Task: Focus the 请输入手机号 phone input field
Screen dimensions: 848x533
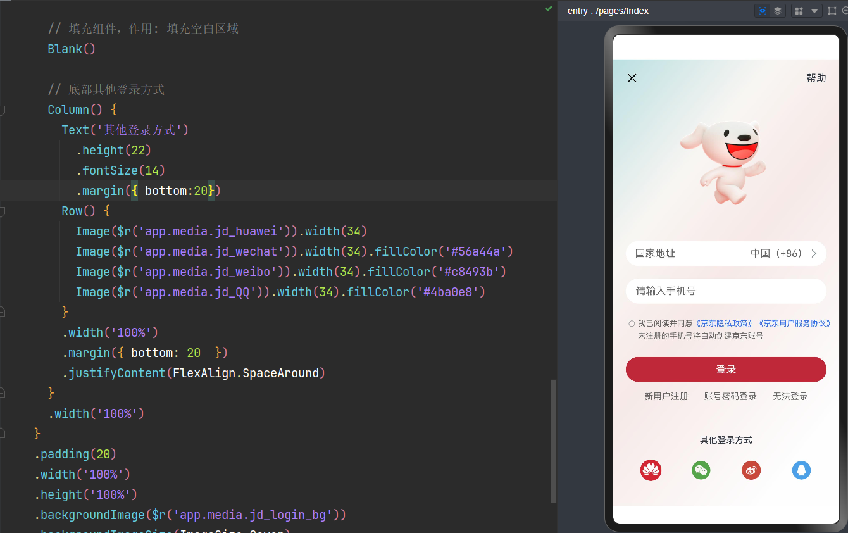Action: coord(726,291)
